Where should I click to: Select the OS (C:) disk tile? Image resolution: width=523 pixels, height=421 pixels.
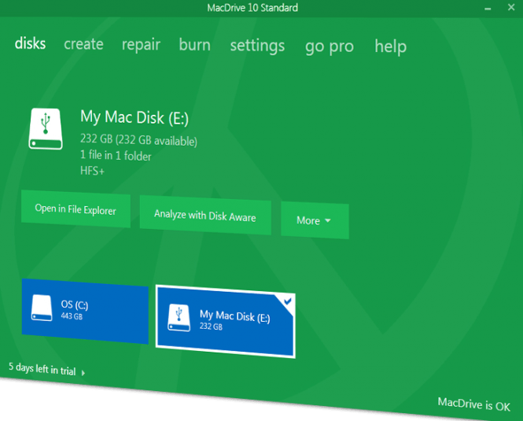[85, 311]
